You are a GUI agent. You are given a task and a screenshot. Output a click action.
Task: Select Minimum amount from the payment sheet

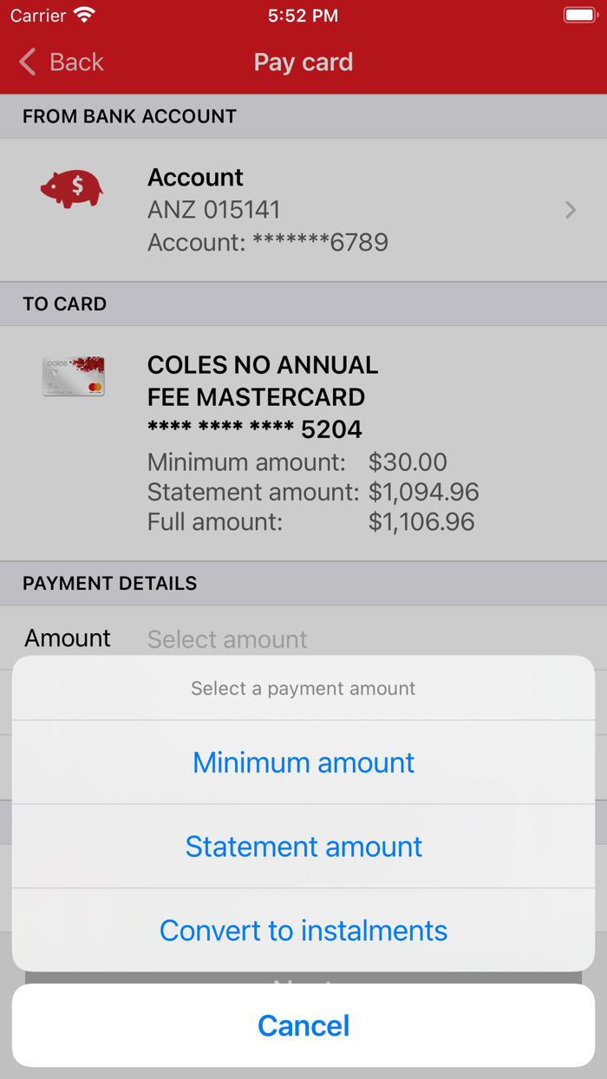[x=303, y=762]
